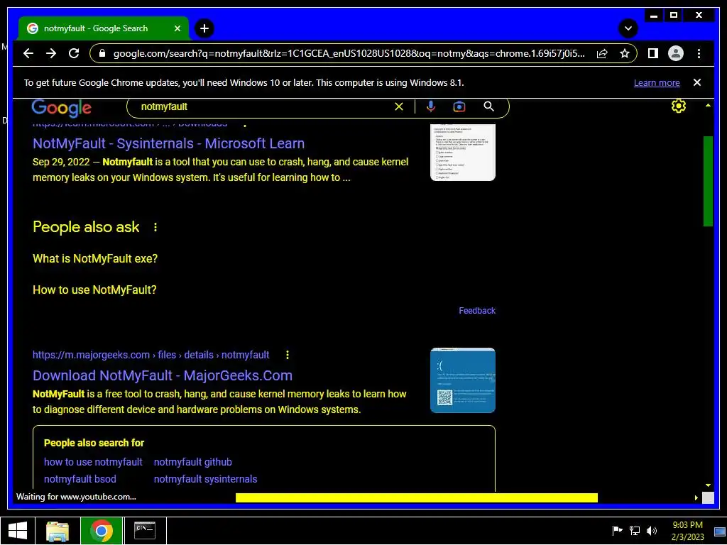Reload the Google search page
Screen dimensions: 727x545
(74, 53)
